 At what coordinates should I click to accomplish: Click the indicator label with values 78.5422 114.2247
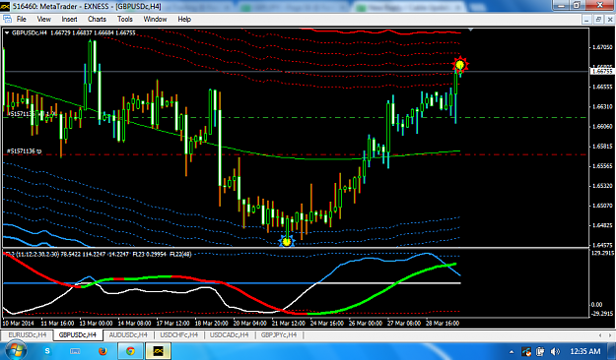point(98,255)
